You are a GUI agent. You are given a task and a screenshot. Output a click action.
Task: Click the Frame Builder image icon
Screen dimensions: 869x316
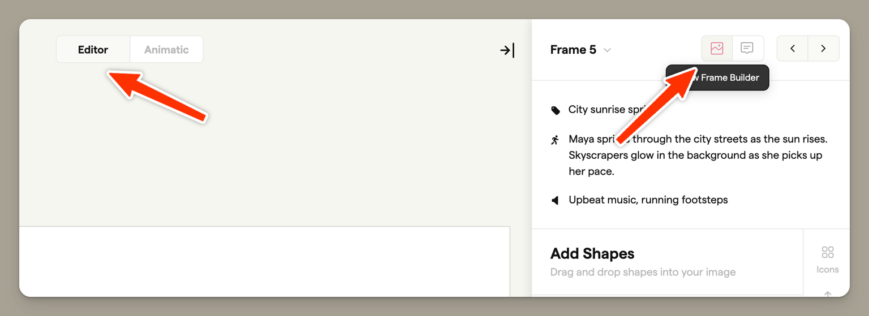717,49
